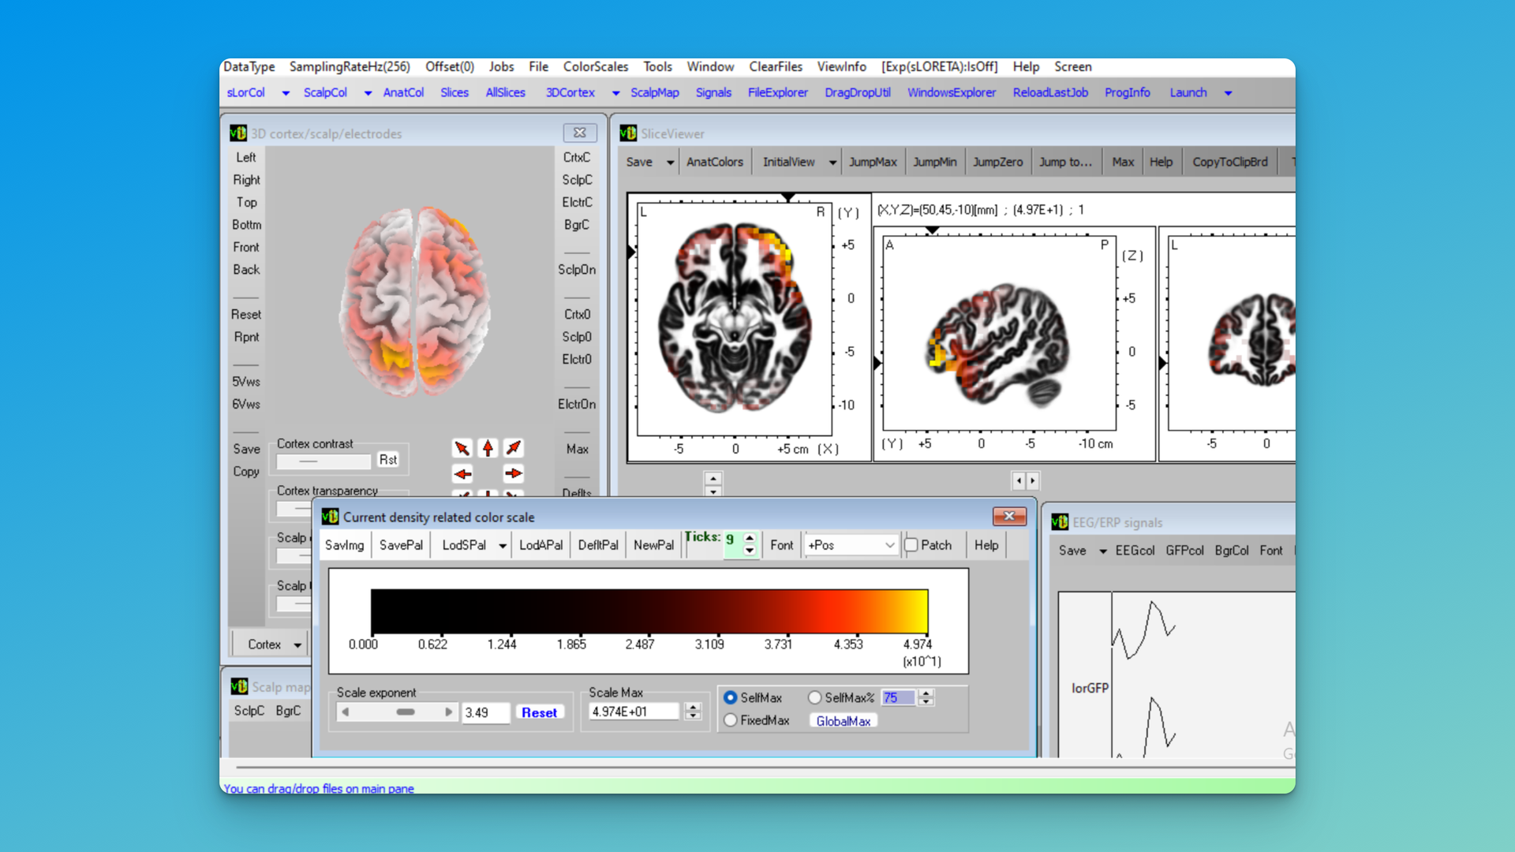Enable the Patch checkbox
This screenshot has height=852, width=1515.
(911, 545)
